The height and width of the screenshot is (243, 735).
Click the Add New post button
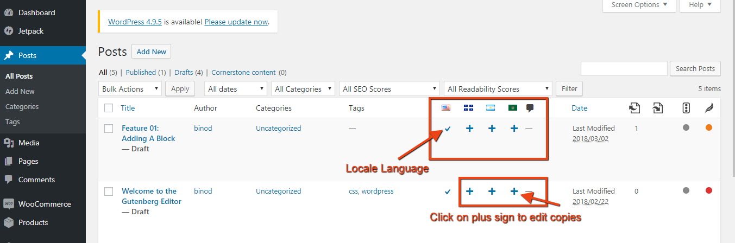(x=152, y=52)
